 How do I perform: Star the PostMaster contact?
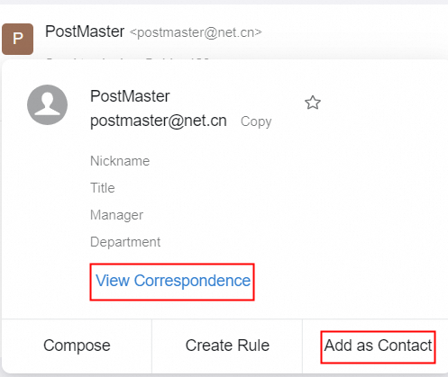313,103
